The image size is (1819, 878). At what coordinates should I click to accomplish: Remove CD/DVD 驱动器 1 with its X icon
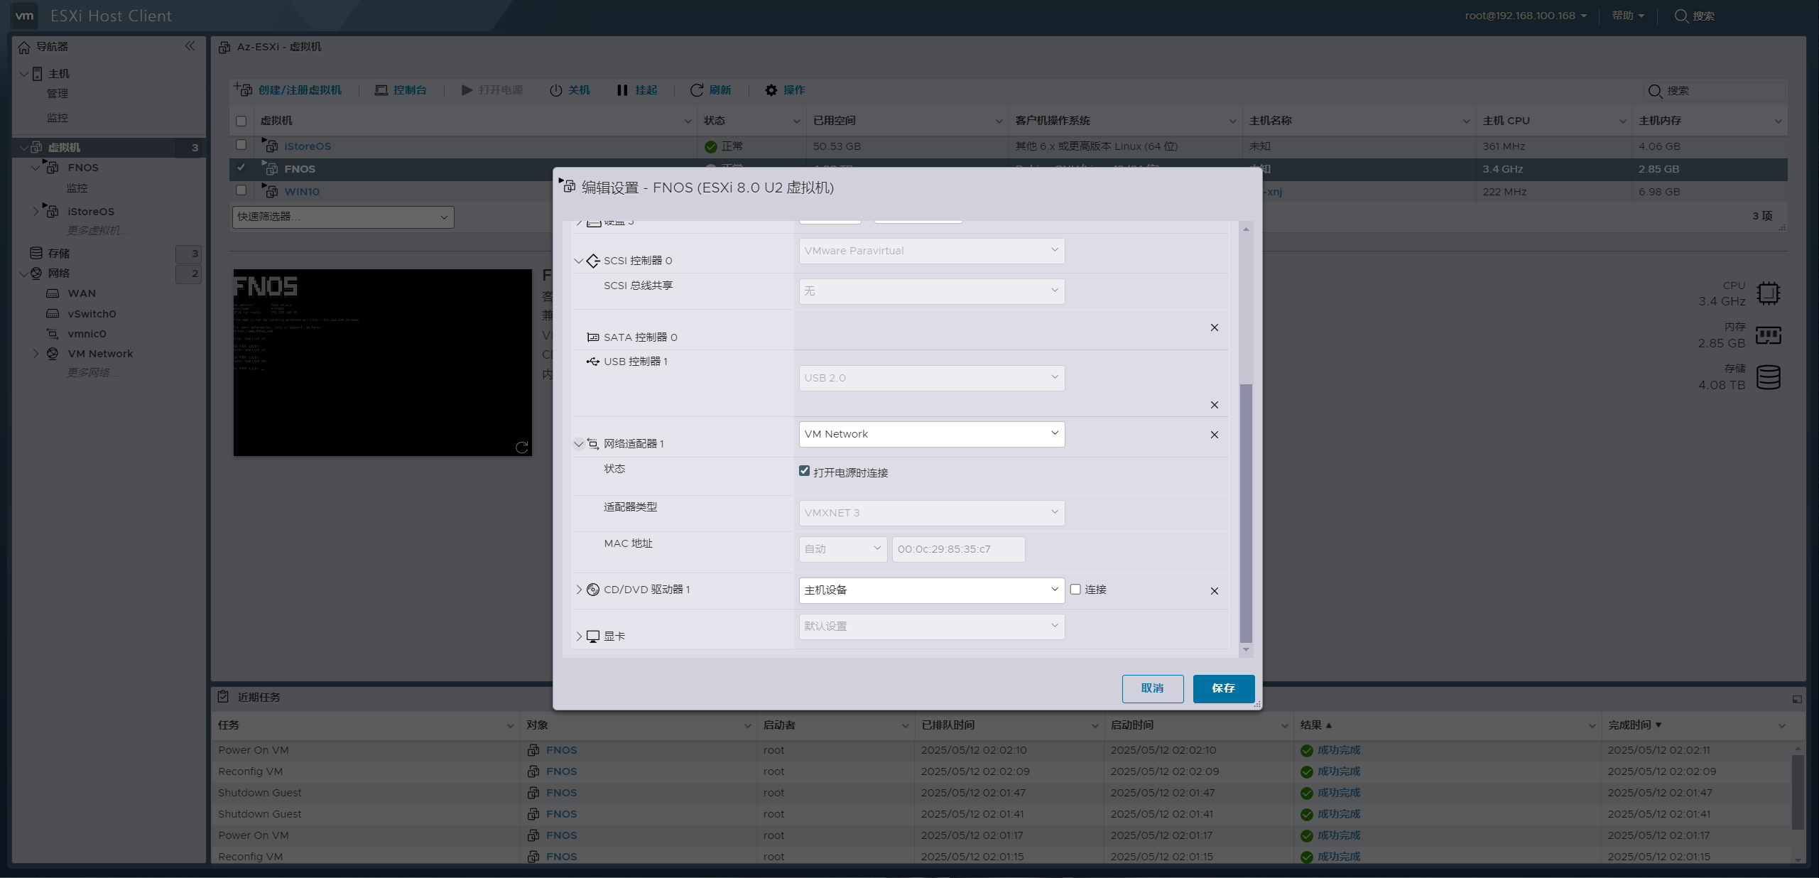pyautogui.click(x=1215, y=591)
